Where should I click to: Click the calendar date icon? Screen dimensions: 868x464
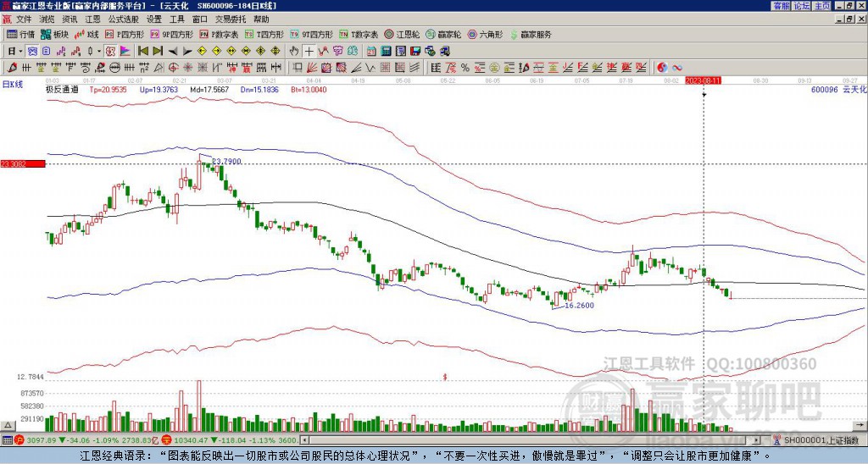point(371,52)
